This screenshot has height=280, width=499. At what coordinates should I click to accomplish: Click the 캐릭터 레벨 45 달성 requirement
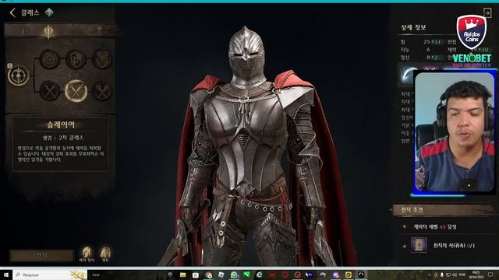435,227
